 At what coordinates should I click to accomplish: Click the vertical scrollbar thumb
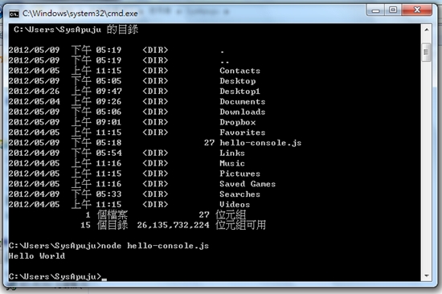coord(427,52)
